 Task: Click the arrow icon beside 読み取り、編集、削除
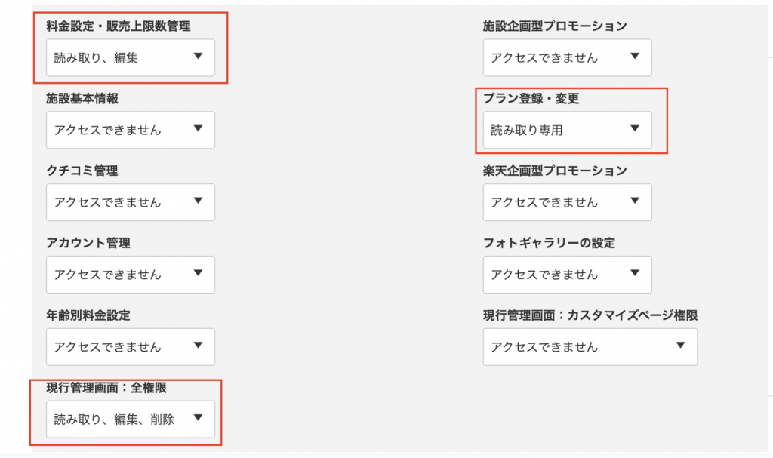click(x=198, y=418)
